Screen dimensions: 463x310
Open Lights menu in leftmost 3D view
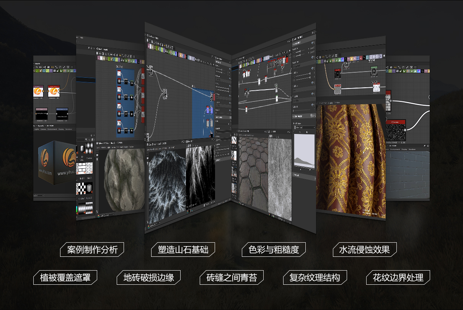tap(37, 129)
